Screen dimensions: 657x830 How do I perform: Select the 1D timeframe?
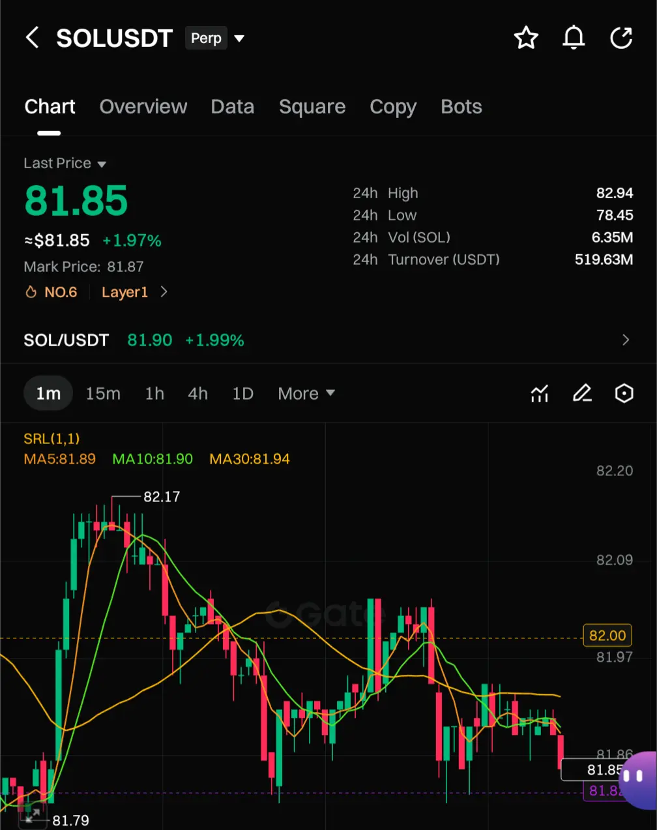point(242,393)
